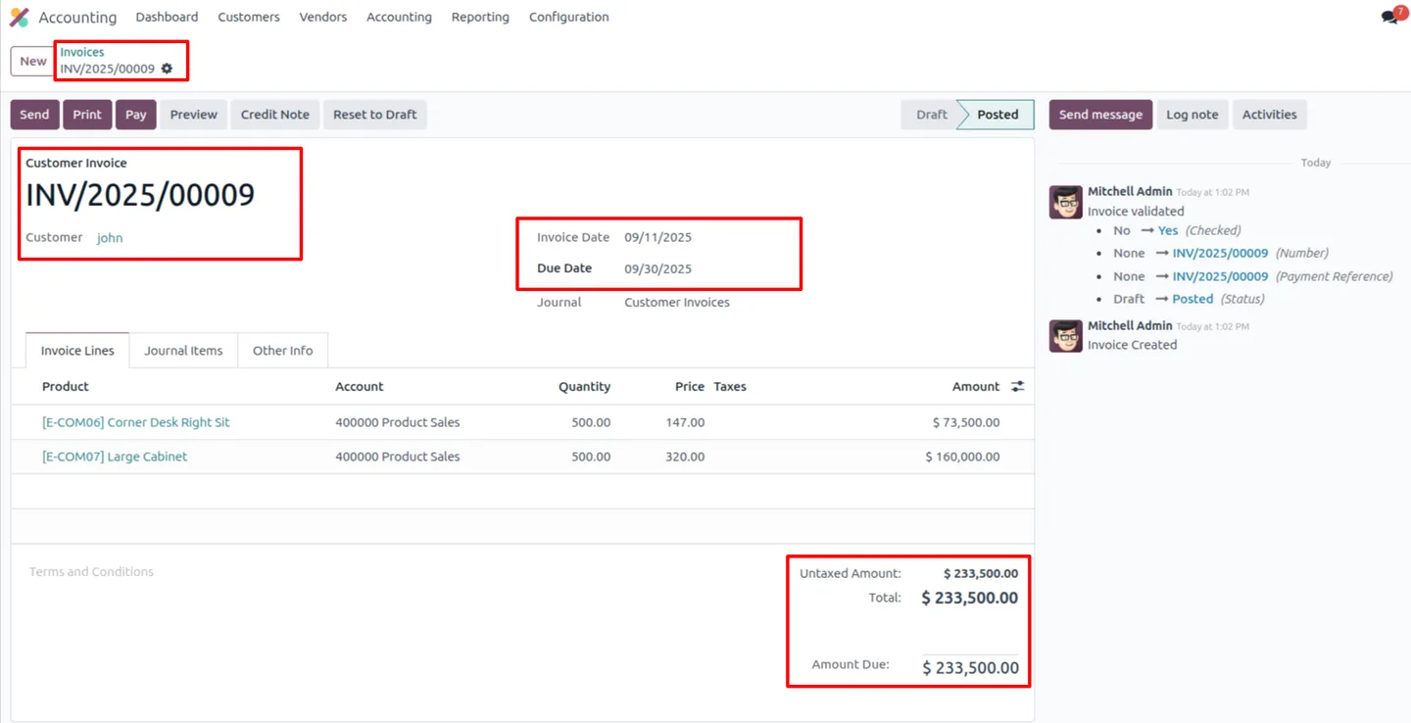Click the Amount Due $ 233,500.00 value

970,667
